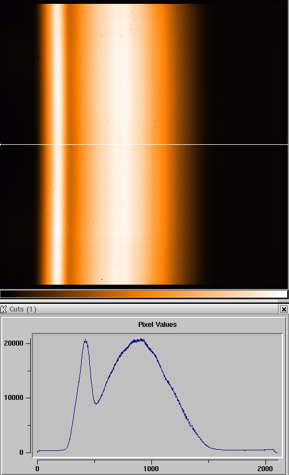Open the KDE window menu icon on the Cuts window
The width and height of the screenshot is (289, 475).
[x=4, y=309]
